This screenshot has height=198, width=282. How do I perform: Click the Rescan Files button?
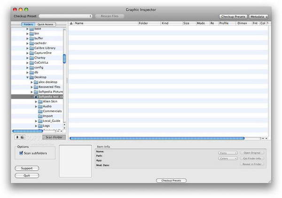click(110, 16)
